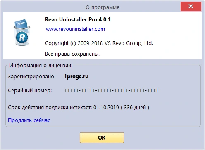Open the www.revouninstaller.com link
The image size is (205, 150).
[75, 29]
